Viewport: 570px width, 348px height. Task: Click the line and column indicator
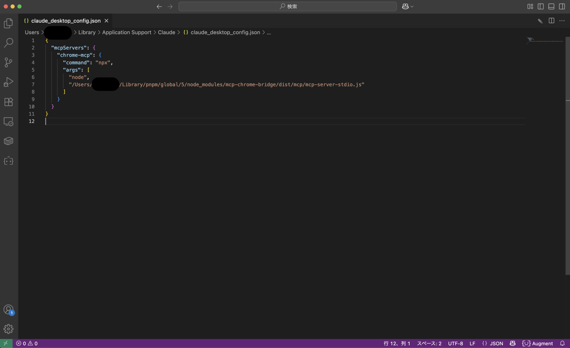point(397,344)
